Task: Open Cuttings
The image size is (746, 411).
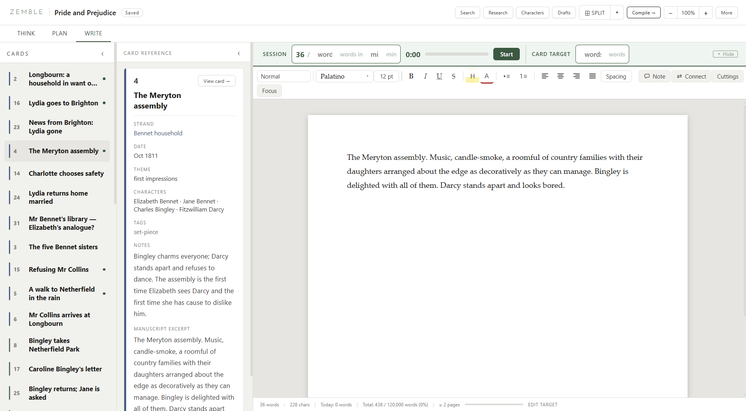Action: 728,76
